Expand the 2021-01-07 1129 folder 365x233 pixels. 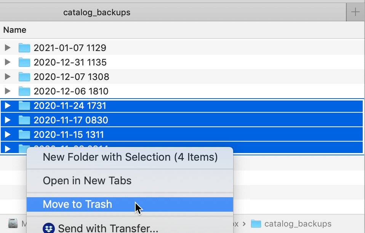[x=7, y=48]
